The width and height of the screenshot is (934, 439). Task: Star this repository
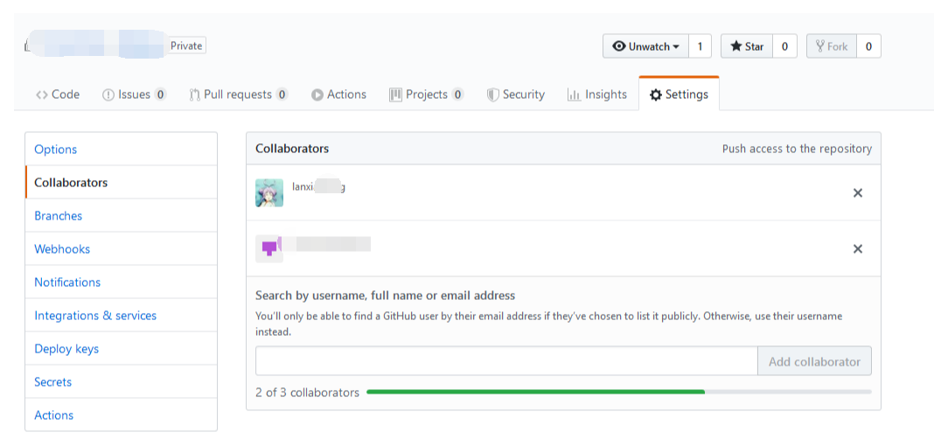[x=747, y=45]
